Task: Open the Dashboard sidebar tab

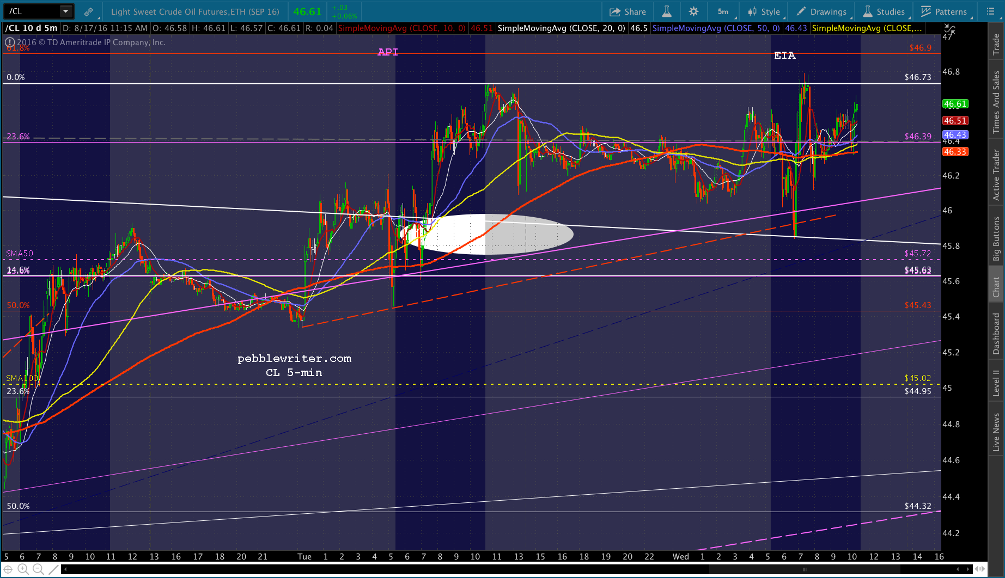Action: coord(996,334)
